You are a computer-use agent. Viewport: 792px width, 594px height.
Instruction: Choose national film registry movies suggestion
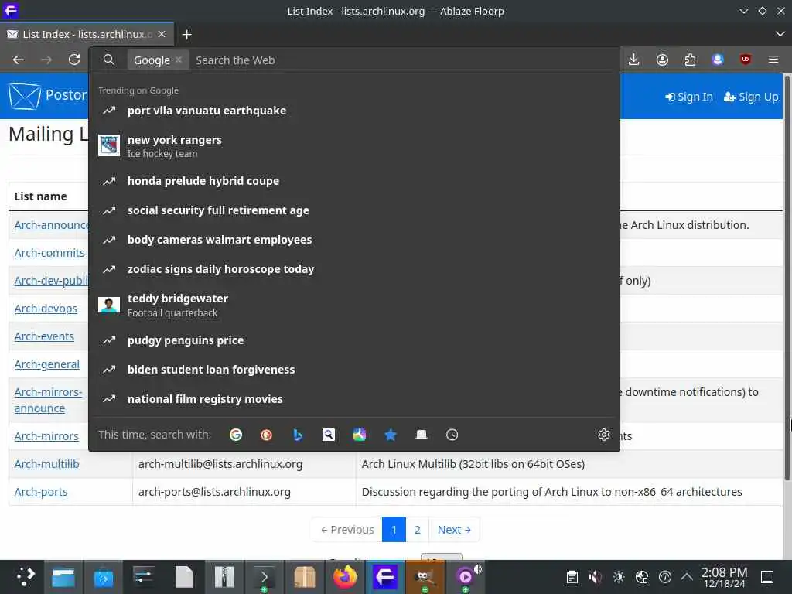[x=353, y=399]
